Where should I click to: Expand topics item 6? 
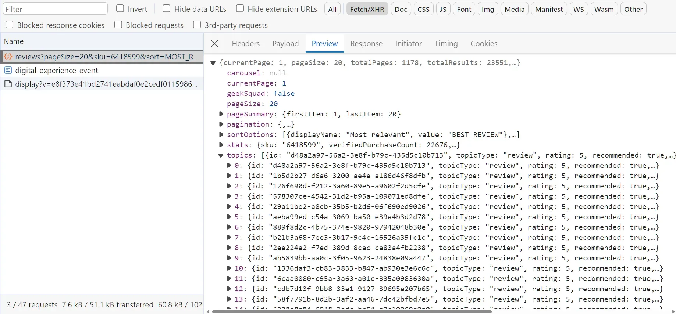coord(229,227)
